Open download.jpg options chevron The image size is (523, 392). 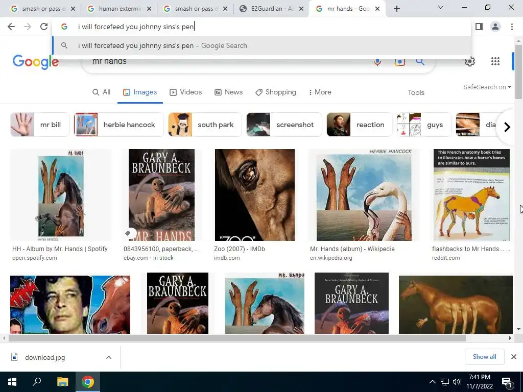click(x=109, y=357)
